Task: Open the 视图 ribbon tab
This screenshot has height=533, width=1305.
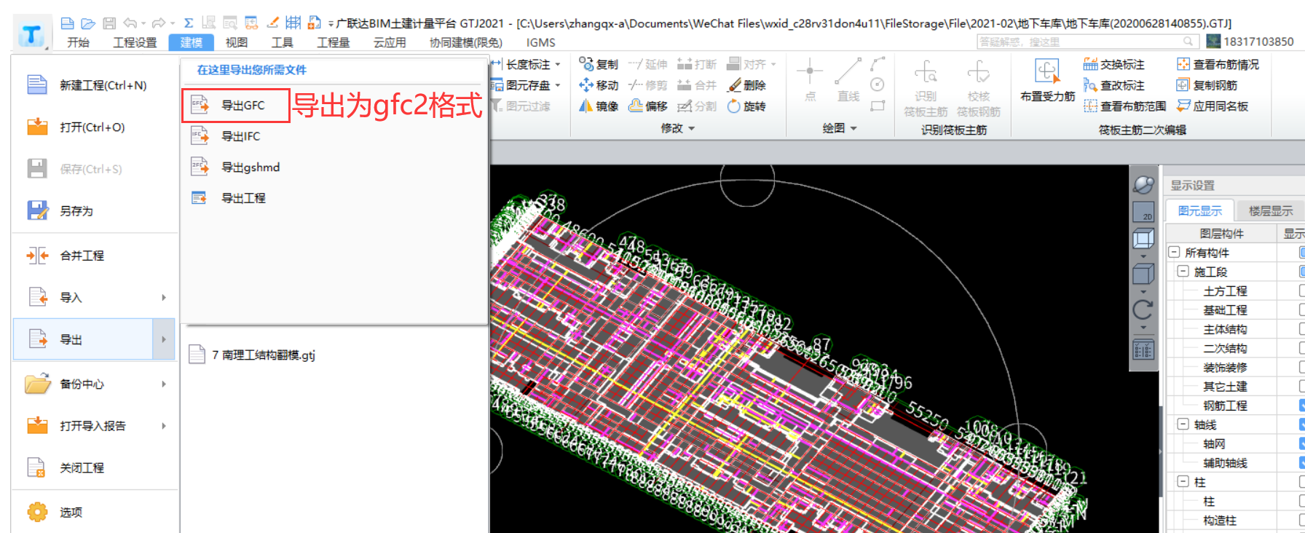Action: tap(237, 42)
